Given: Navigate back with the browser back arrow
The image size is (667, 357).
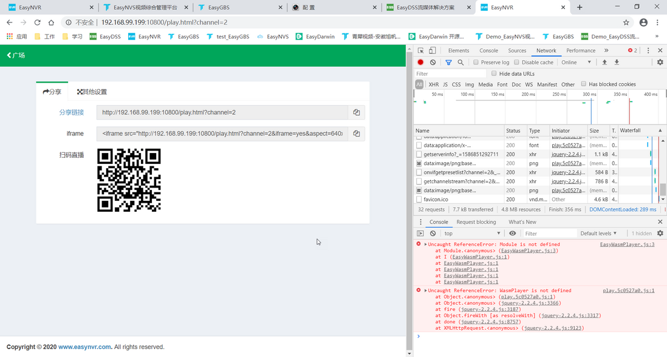Looking at the screenshot, I should pyautogui.click(x=10, y=22).
